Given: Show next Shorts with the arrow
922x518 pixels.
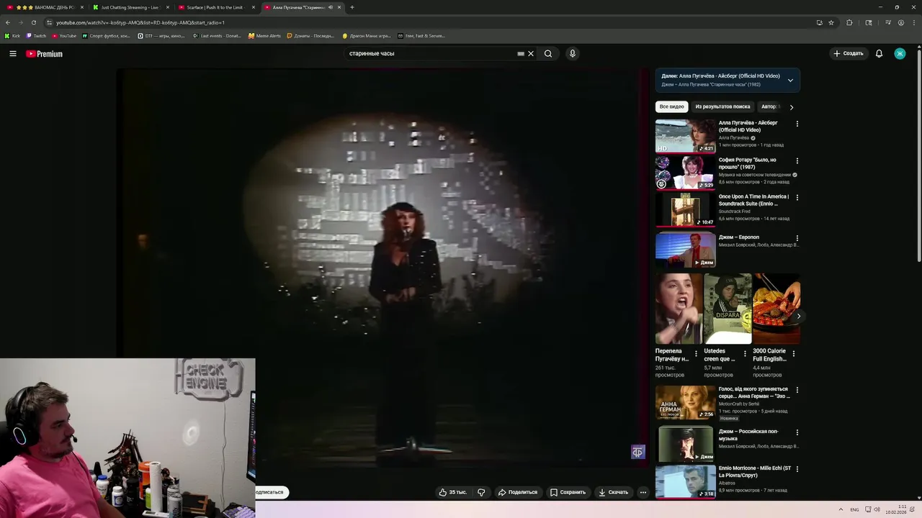Looking at the screenshot, I should click(x=798, y=316).
